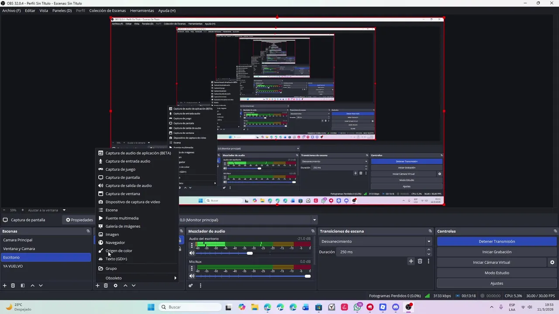The height and width of the screenshot is (314, 559).
Task: Pop out the Controles dock panel
Action: pos(555,231)
